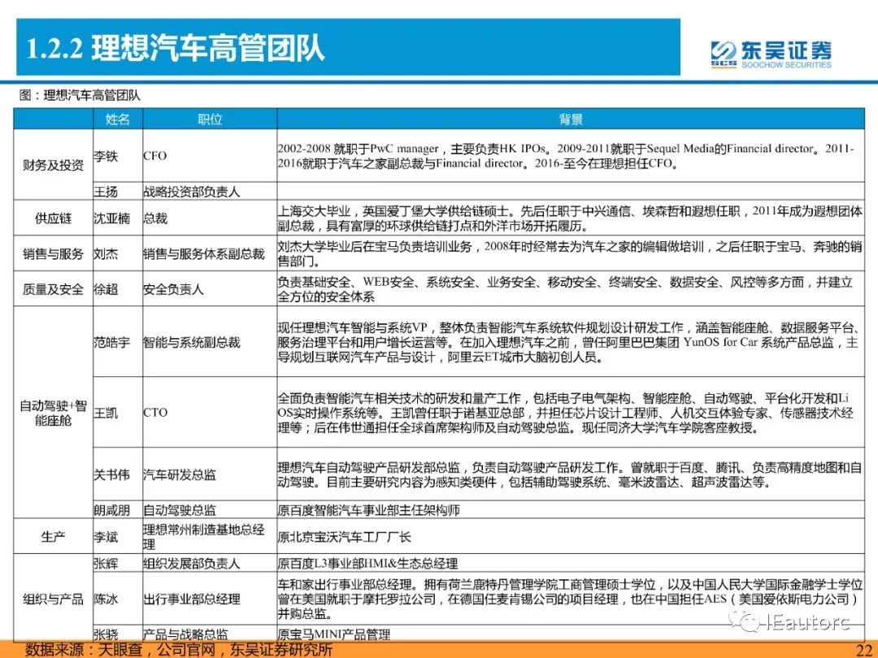Viewport: 878px width, 658px height.
Task: Click the 背景 column header
Action: pyautogui.click(x=571, y=119)
